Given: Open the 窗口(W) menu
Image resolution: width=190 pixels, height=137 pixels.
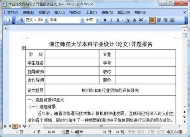Looking at the screenshot, I should (x=123, y=12).
